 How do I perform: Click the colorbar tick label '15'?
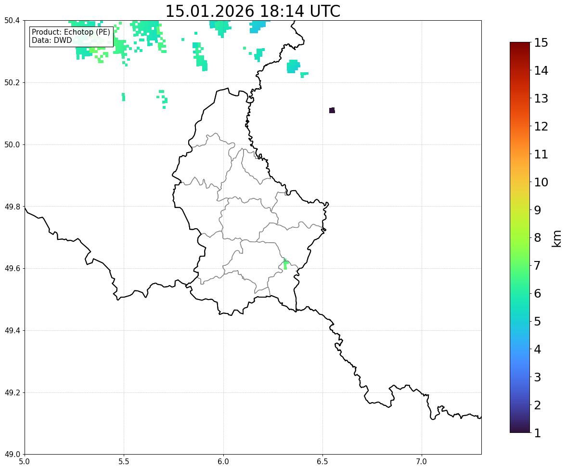tap(541, 43)
